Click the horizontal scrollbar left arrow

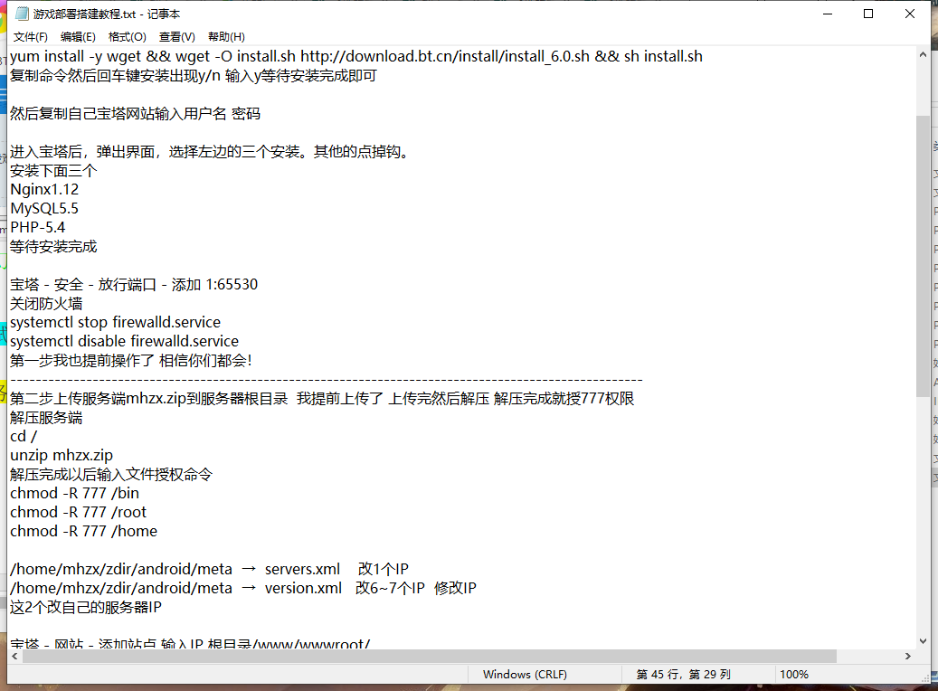point(15,656)
